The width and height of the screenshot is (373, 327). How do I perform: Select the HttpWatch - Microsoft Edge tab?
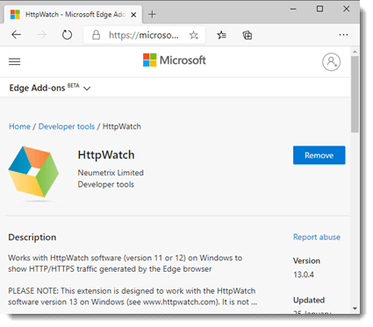click(73, 14)
